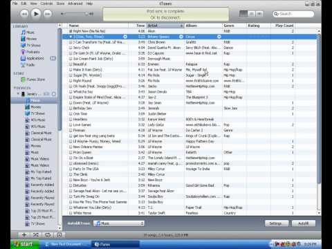This screenshot has width=332, height=249.
Task: Sort by the Name column header
Action: click(98, 26)
